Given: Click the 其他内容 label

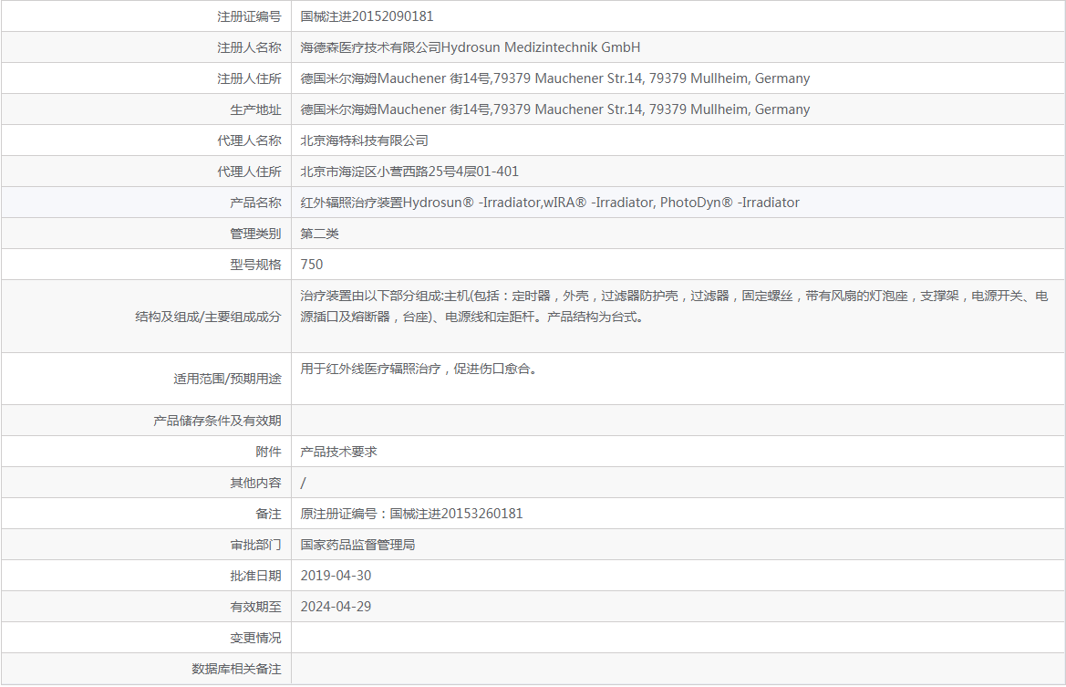Looking at the screenshot, I should [x=255, y=483].
